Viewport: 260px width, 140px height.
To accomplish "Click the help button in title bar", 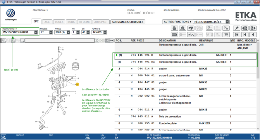I will click(237, 2).
